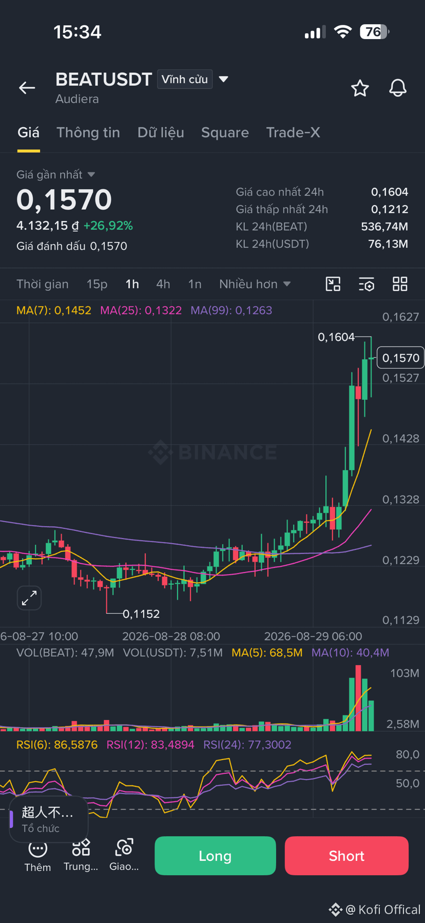Tap the +26,92% change value
Viewport: 425px width, 923px height.
point(108,226)
